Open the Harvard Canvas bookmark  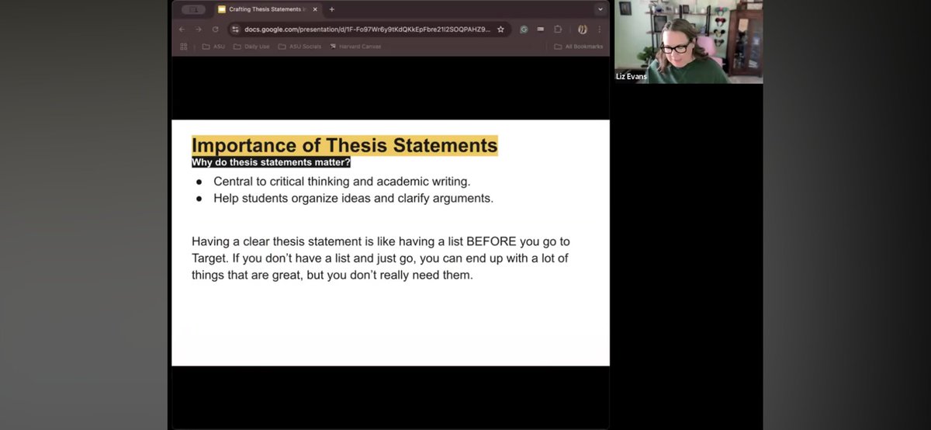point(355,47)
